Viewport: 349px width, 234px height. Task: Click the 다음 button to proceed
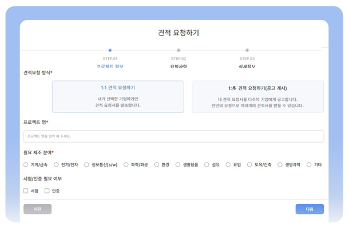pyautogui.click(x=310, y=209)
